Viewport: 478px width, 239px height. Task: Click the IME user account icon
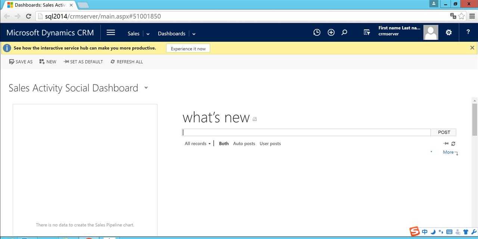click(x=457, y=232)
